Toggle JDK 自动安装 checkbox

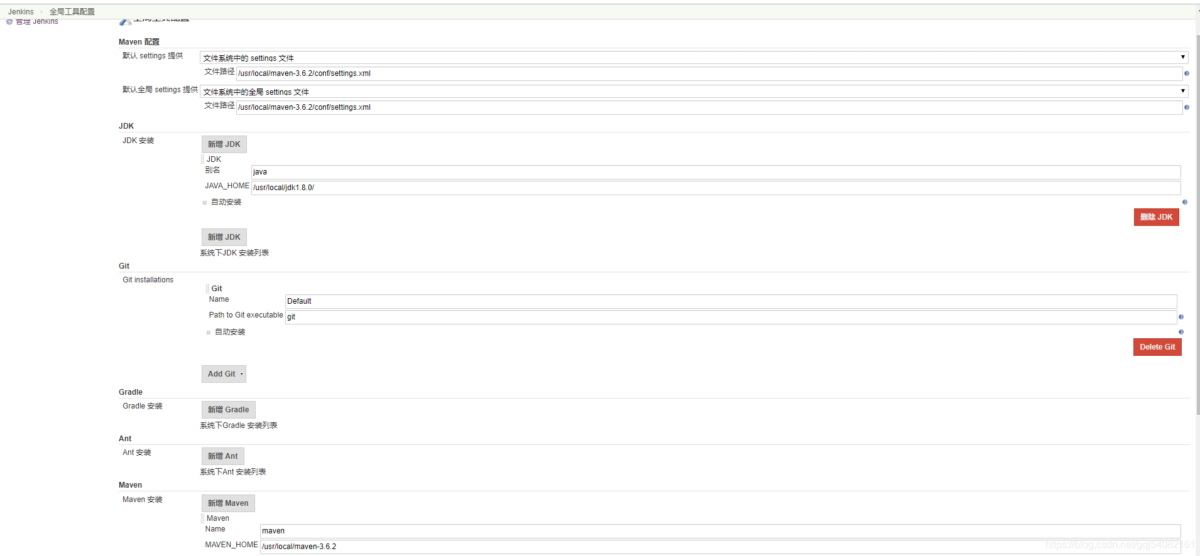click(x=205, y=203)
